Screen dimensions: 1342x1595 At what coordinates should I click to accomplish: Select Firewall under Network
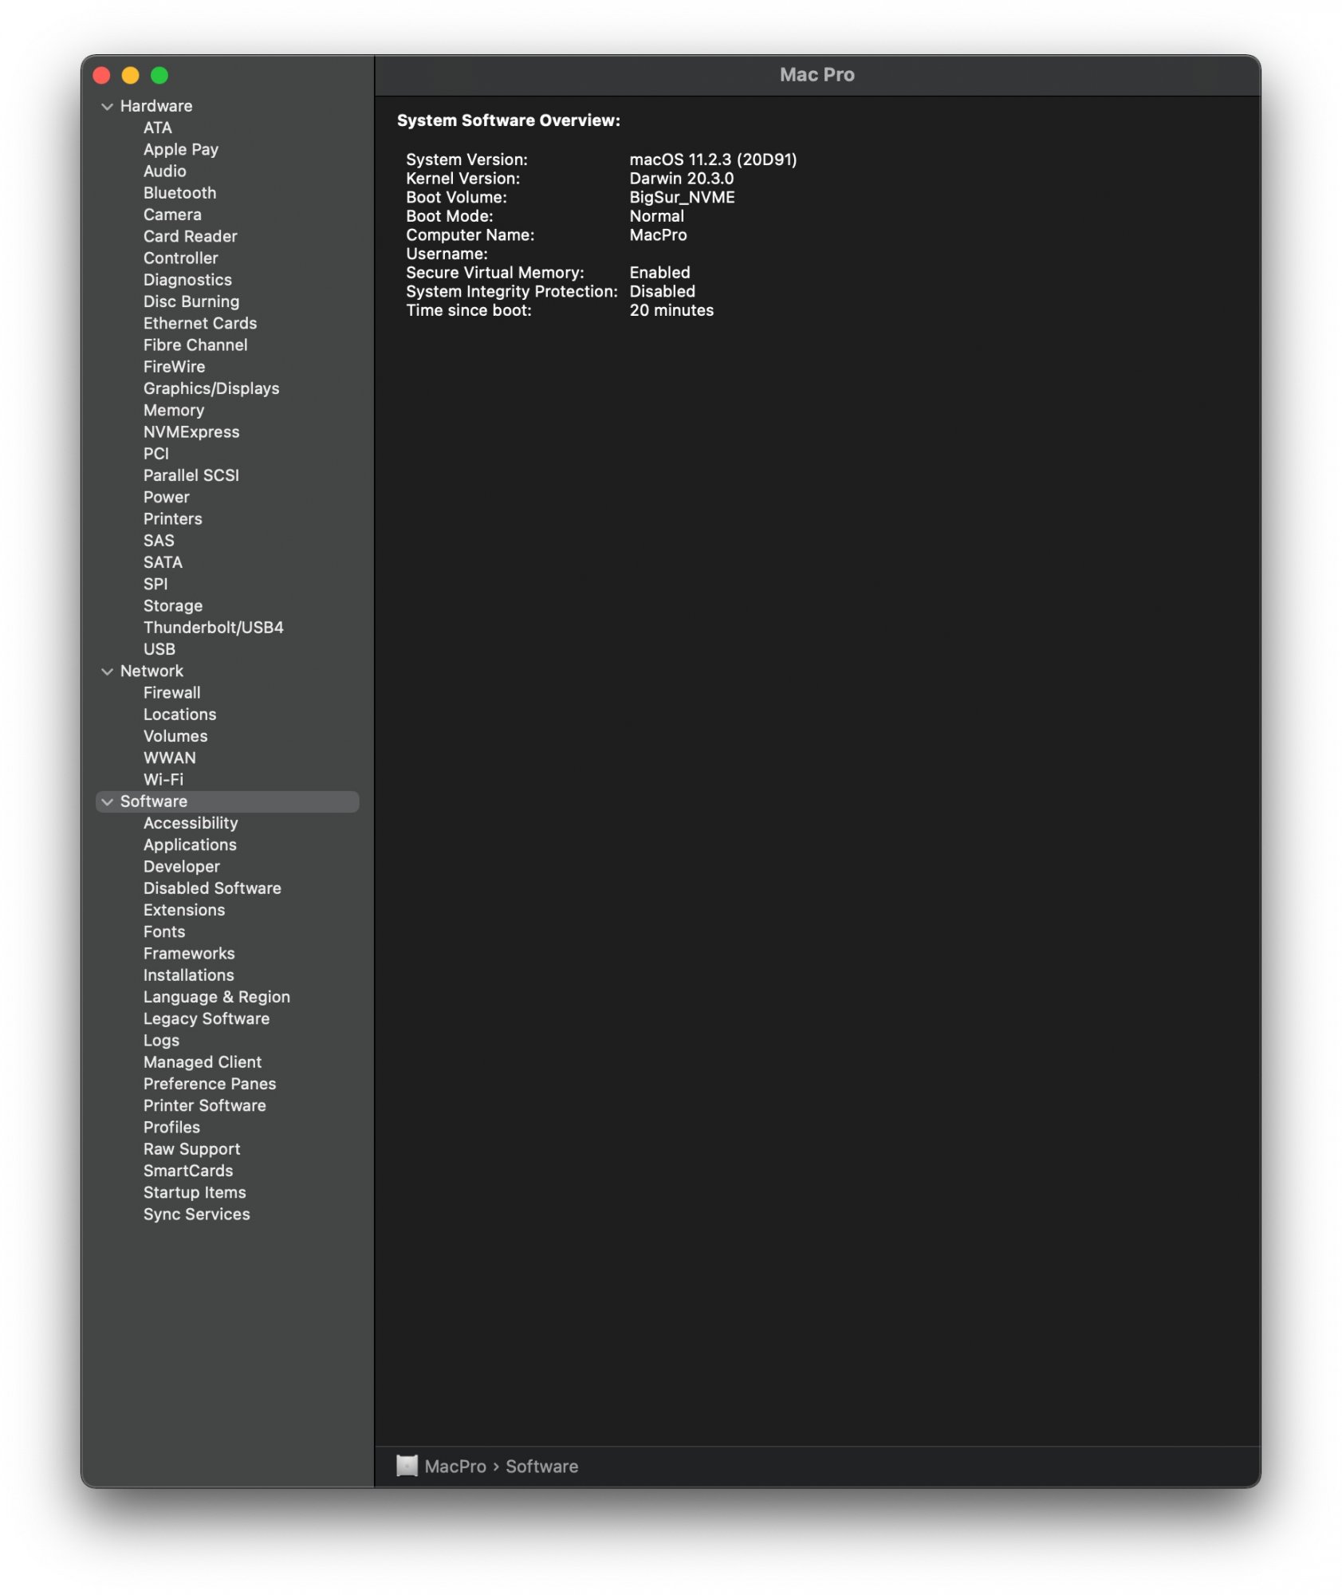pos(172,692)
